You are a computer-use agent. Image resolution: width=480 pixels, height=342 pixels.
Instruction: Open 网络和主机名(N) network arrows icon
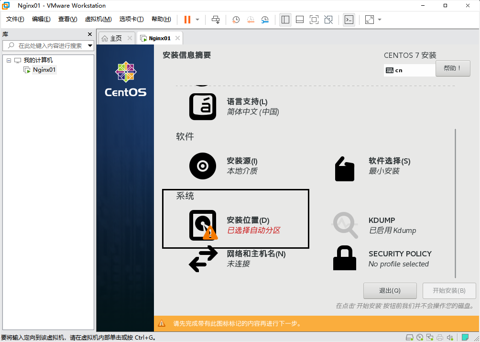pyautogui.click(x=203, y=259)
